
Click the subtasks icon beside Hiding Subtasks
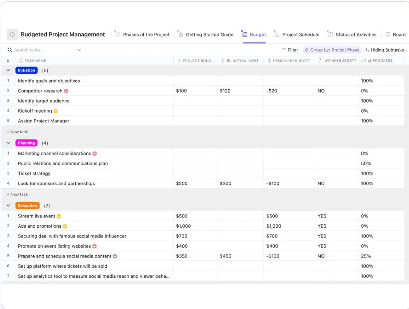tap(367, 50)
